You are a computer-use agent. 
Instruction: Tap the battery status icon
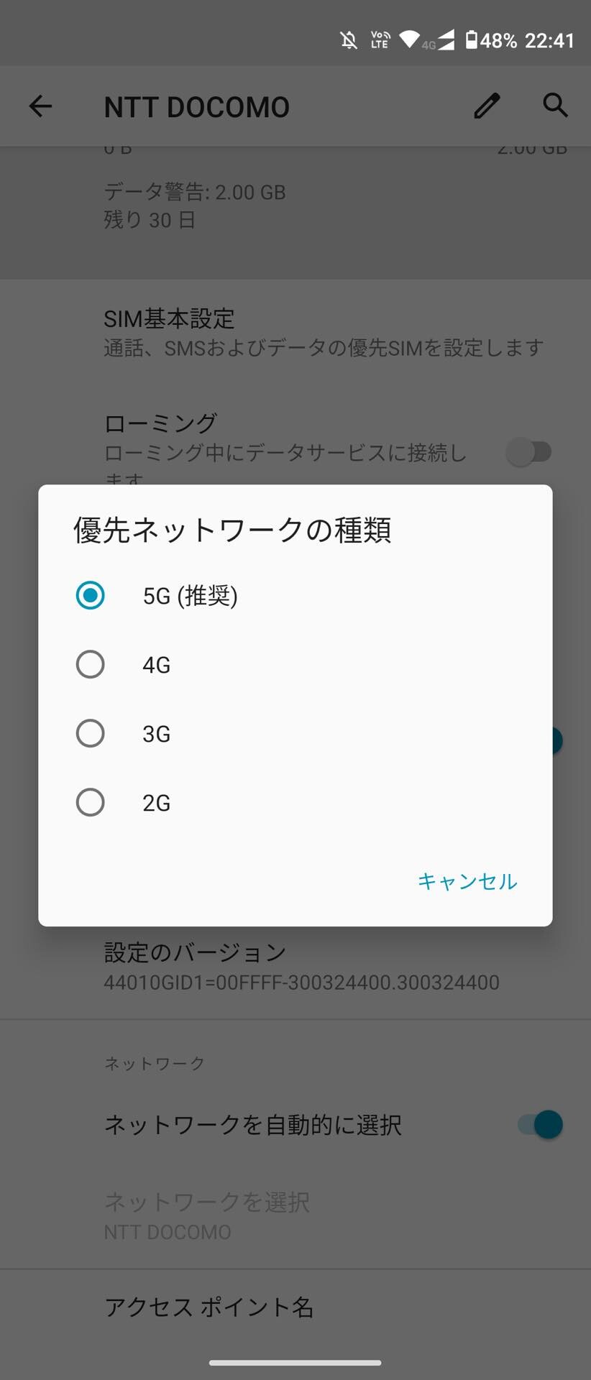[x=472, y=40]
